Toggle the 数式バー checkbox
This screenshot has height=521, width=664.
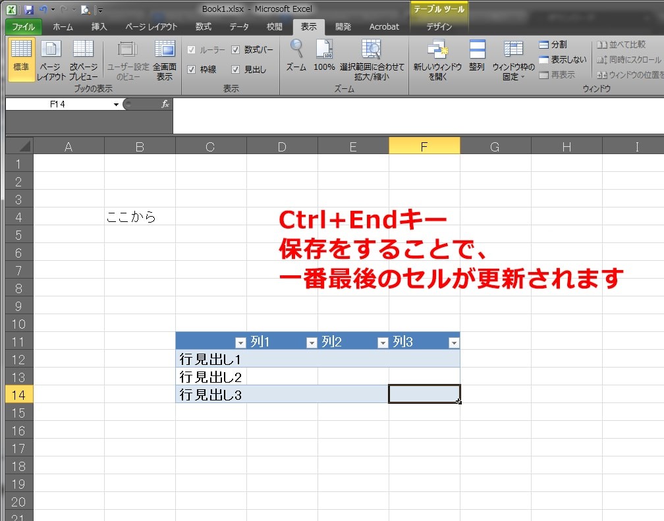click(x=235, y=50)
